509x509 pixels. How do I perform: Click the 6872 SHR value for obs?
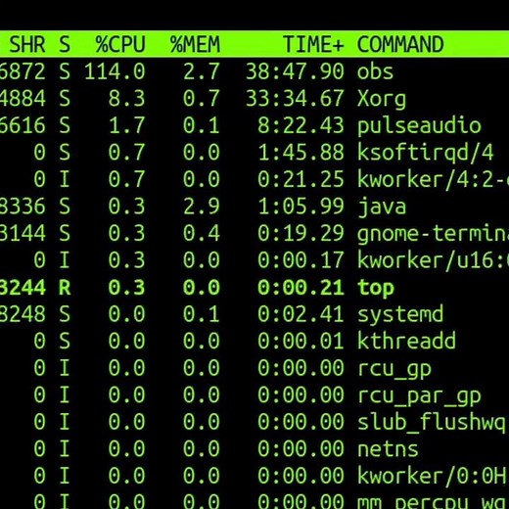[x=23, y=71]
